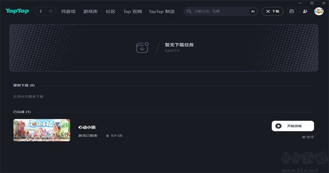Click the 下载 downloads button
The image size is (329, 173).
(272, 12)
